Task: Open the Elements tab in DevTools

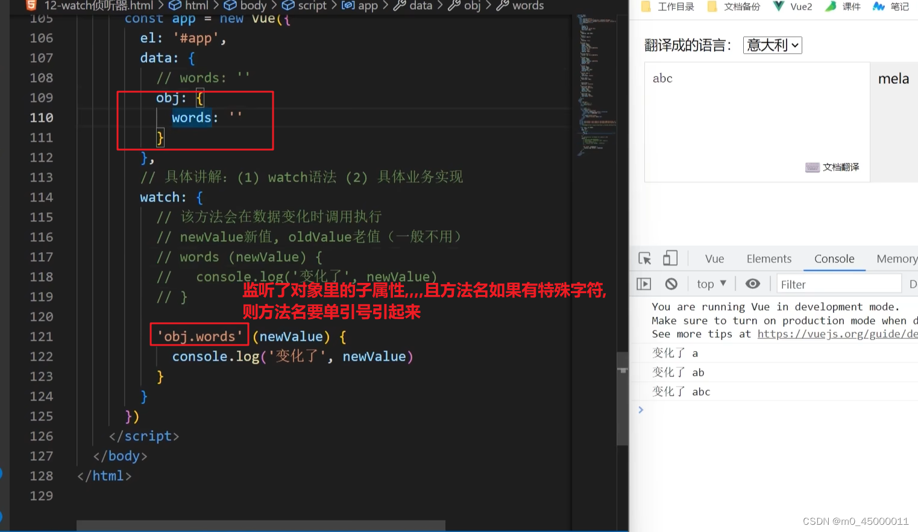Action: pos(769,258)
